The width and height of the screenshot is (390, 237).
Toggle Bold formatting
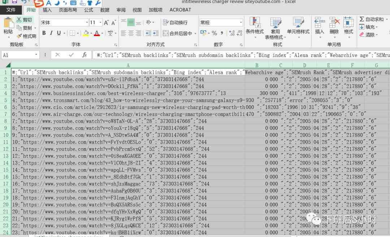click(x=44, y=33)
